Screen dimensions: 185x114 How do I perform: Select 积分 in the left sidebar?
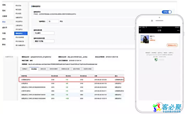[4, 22]
